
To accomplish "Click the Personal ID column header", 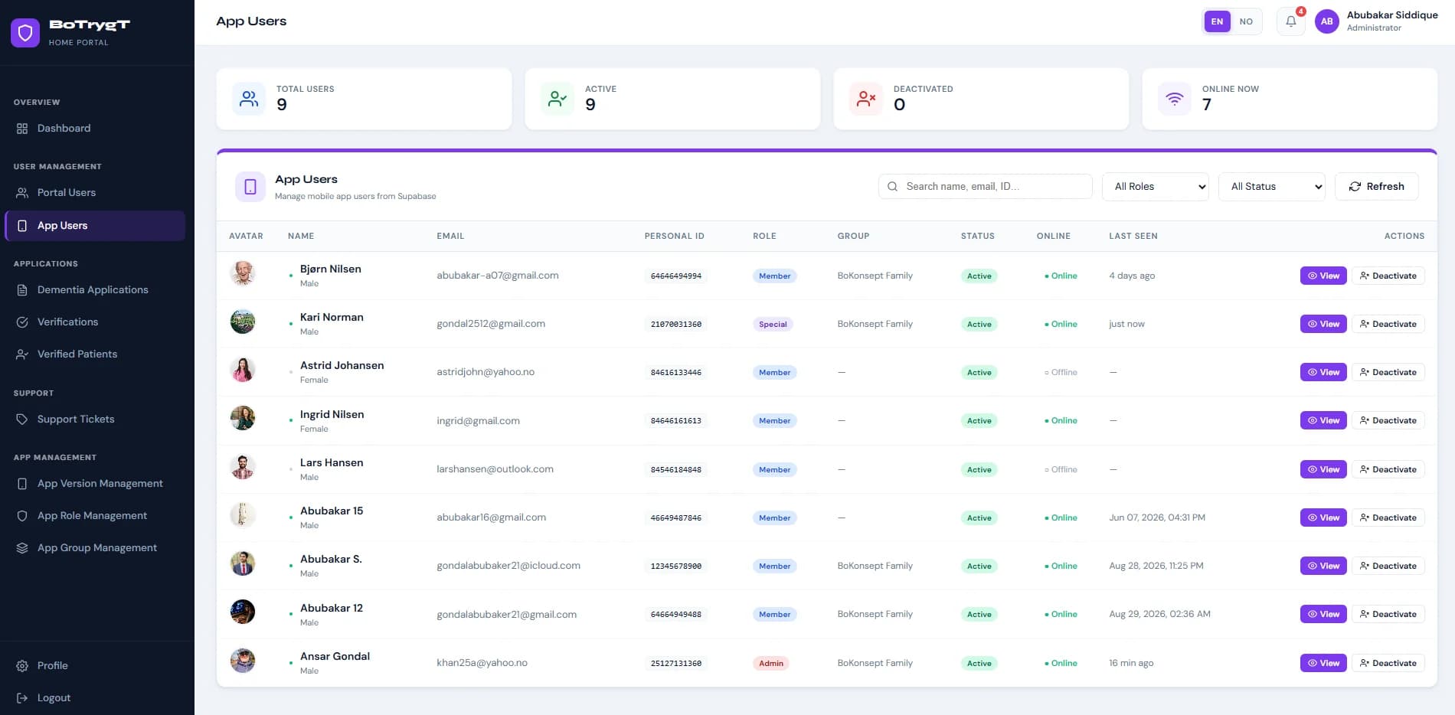I will point(675,236).
